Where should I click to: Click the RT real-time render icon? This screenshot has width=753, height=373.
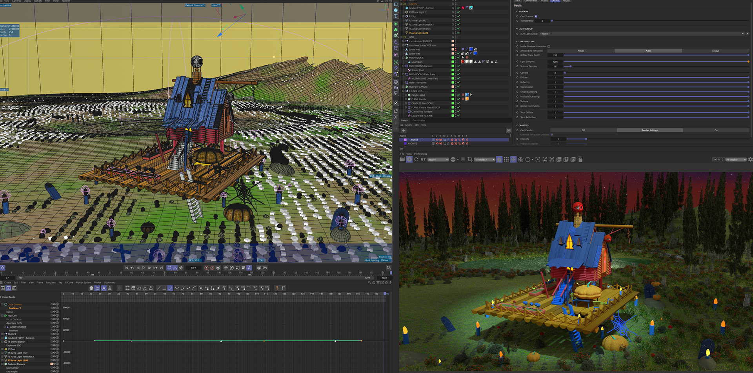click(x=423, y=159)
